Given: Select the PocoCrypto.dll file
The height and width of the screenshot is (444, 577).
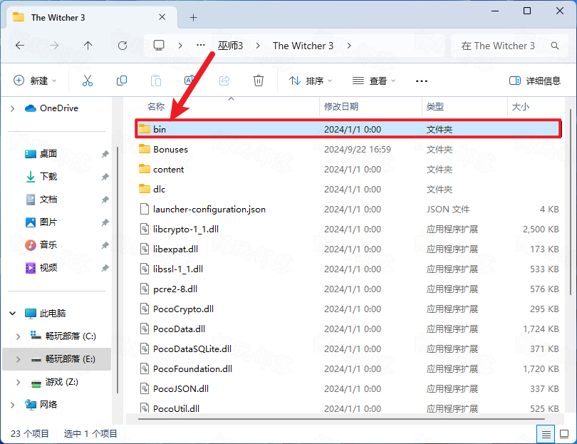Looking at the screenshot, I should 348,309.
